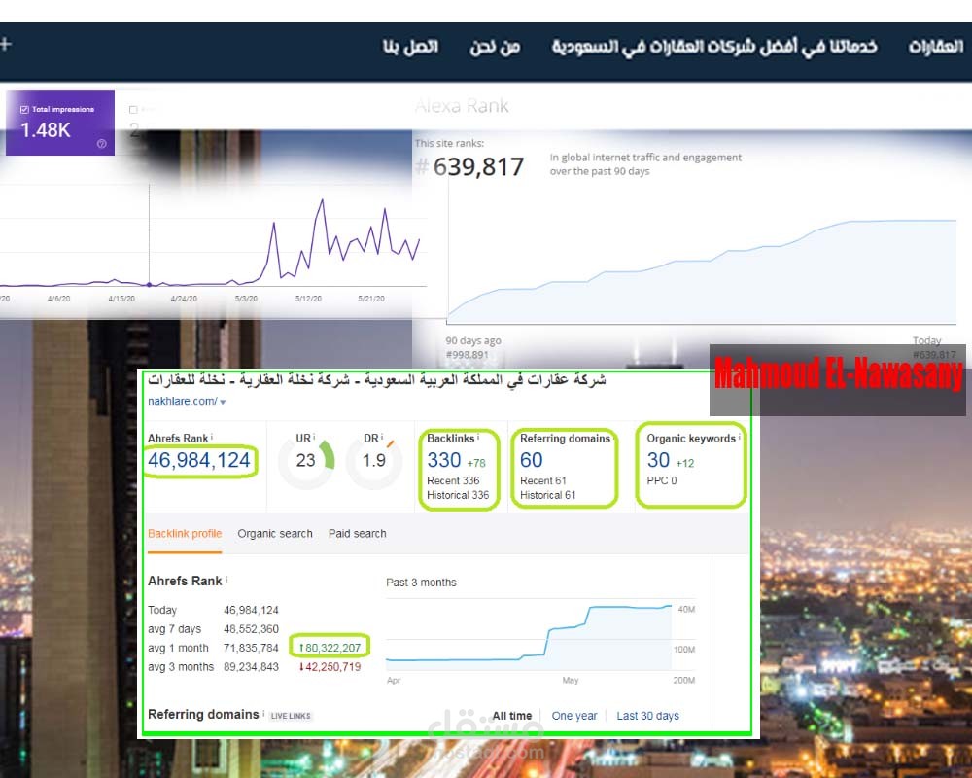Click the Backlinks info icon
The height and width of the screenshot is (778, 972).
(478, 437)
